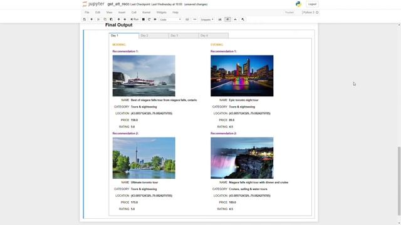Click the bar chart icon in toolbar
This screenshot has height=225, width=401.
click(x=220, y=19)
